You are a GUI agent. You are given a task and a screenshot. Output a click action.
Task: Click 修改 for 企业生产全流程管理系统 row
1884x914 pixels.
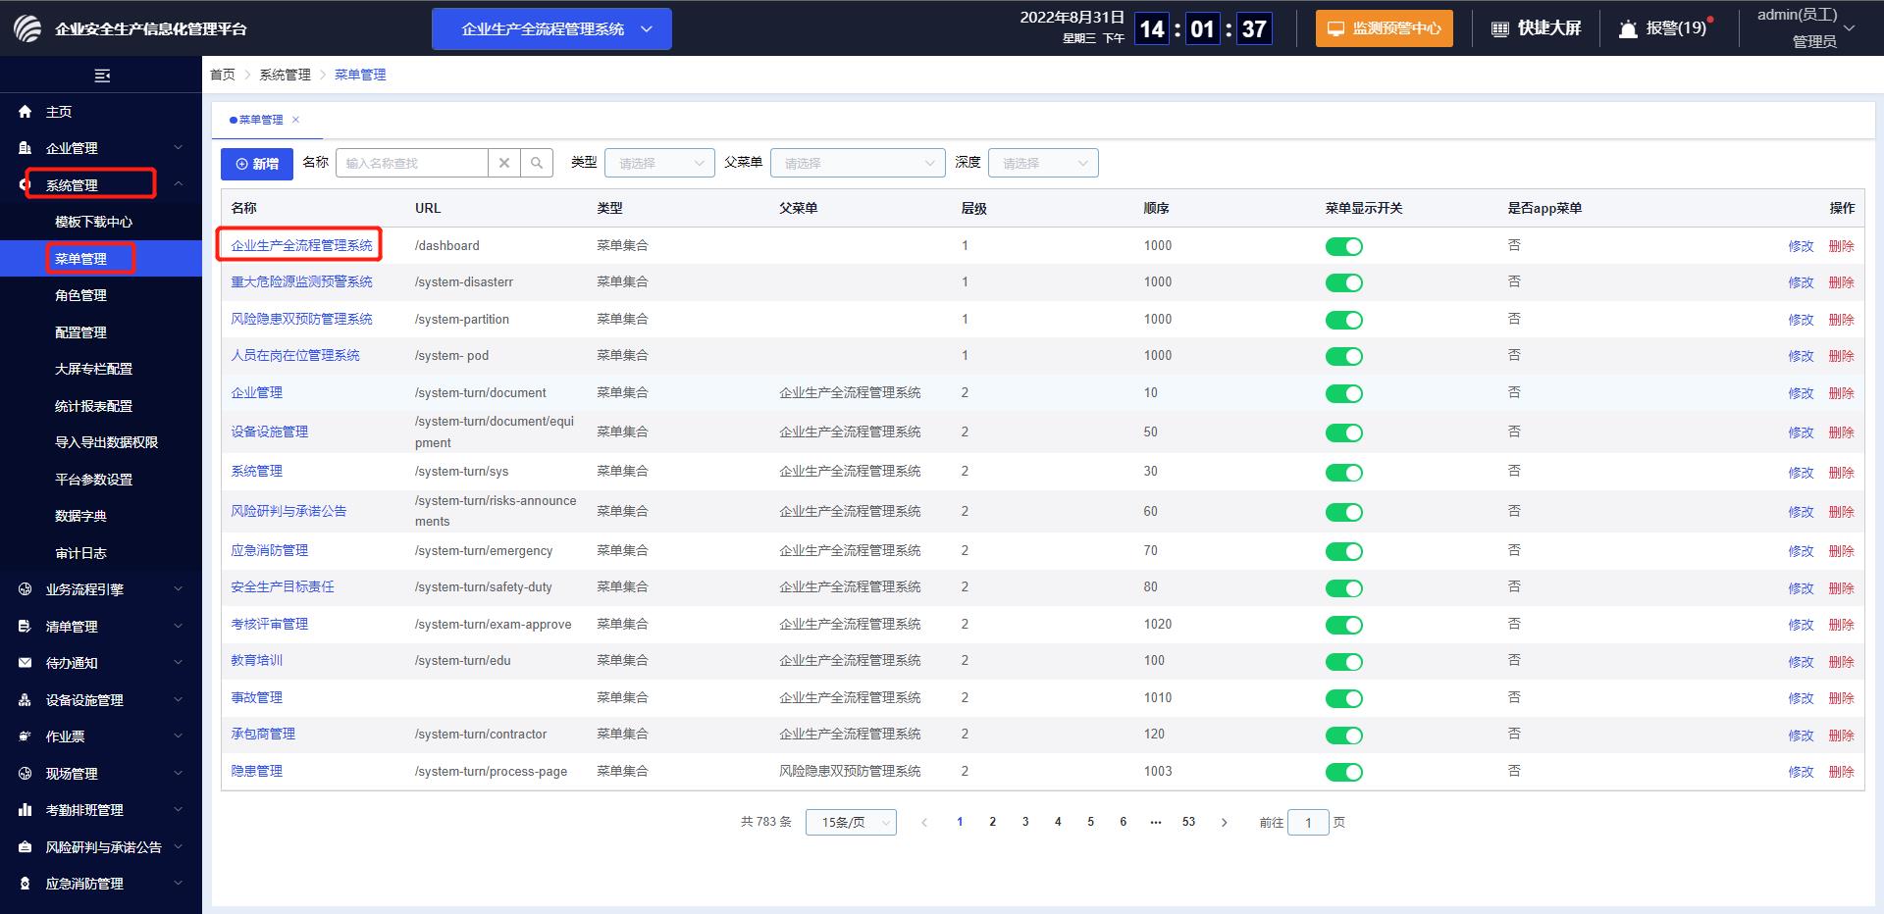[x=1801, y=246]
